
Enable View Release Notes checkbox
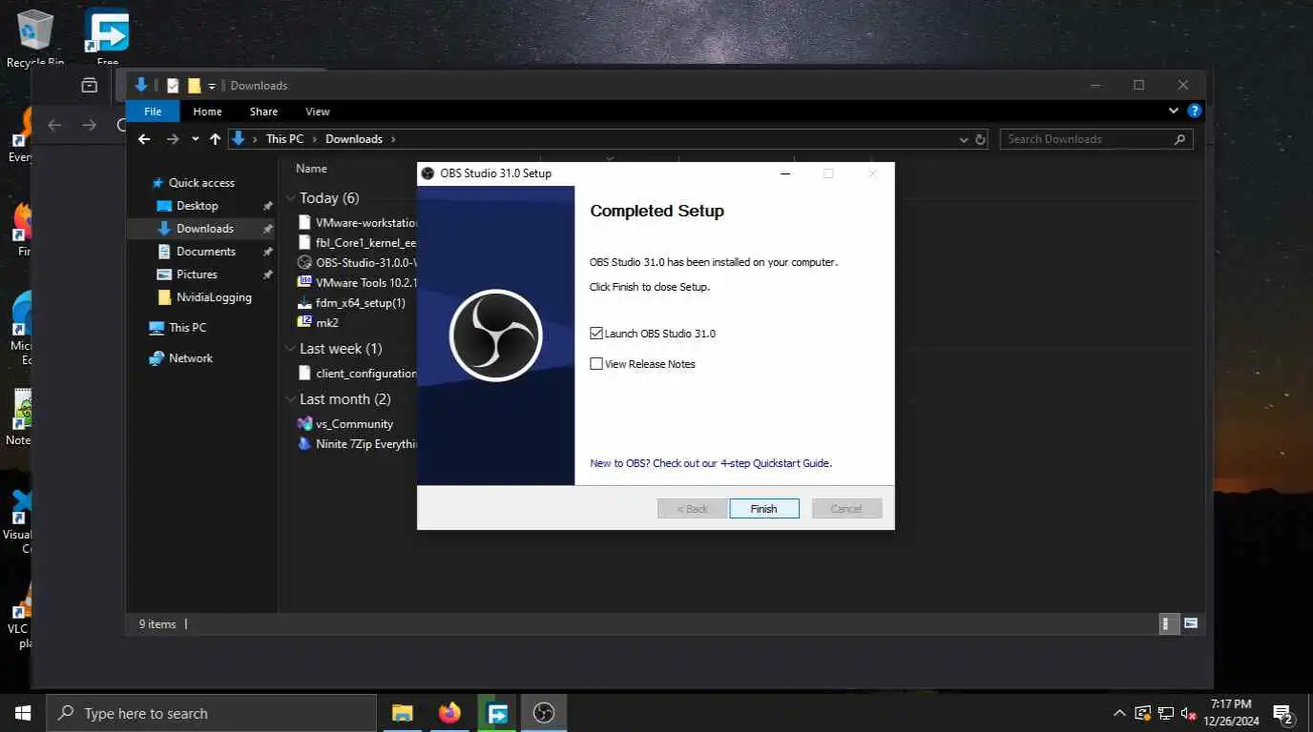click(x=596, y=364)
